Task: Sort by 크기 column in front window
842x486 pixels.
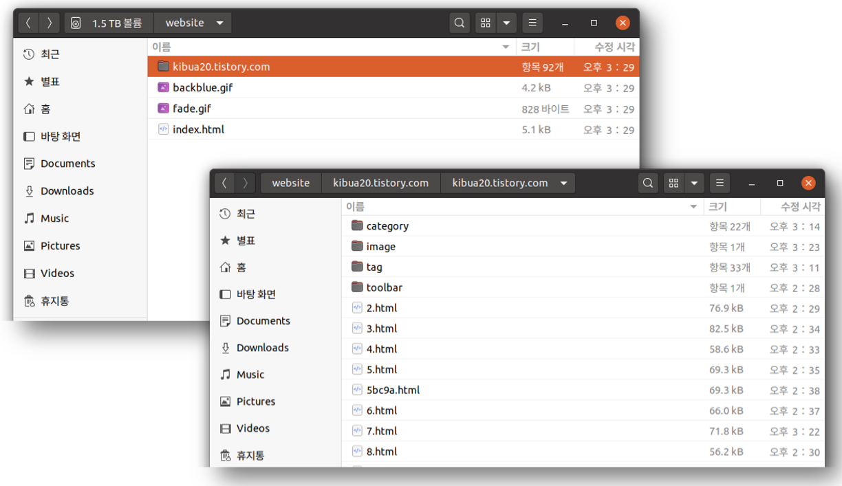Action: 732,206
